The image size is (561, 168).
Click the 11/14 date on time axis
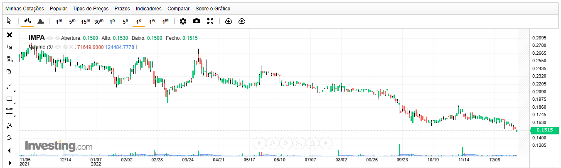point(464,159)
